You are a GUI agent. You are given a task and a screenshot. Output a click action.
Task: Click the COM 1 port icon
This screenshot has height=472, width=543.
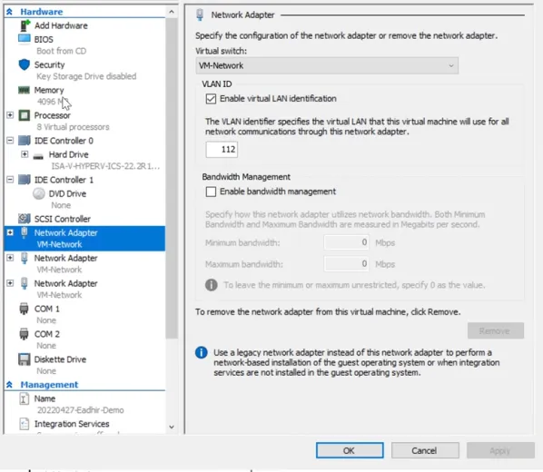click(24, 309)
